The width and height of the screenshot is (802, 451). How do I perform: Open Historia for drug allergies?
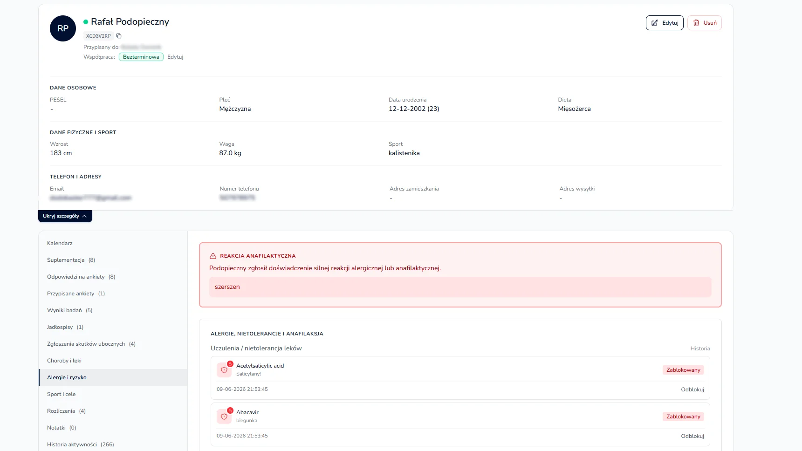click(x=700, y=348)
